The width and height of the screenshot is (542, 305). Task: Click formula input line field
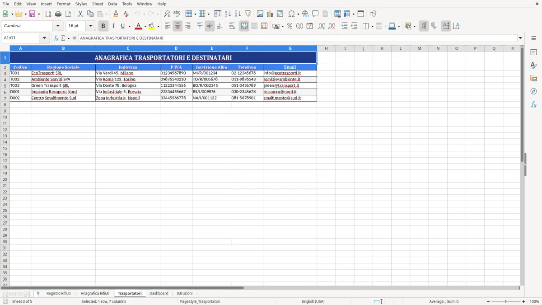click(x=298, y=38)
